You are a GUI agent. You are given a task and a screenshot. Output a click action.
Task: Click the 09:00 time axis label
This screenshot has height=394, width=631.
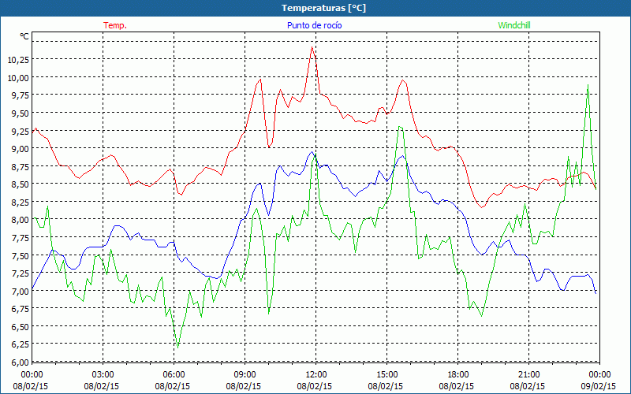[245, 375]
